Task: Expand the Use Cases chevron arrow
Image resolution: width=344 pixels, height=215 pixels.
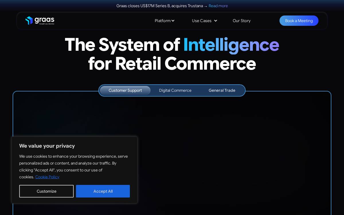Action: (216, 21)
